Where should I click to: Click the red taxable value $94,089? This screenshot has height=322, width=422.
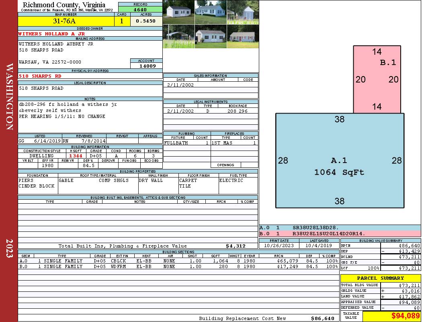pos(405,316)
